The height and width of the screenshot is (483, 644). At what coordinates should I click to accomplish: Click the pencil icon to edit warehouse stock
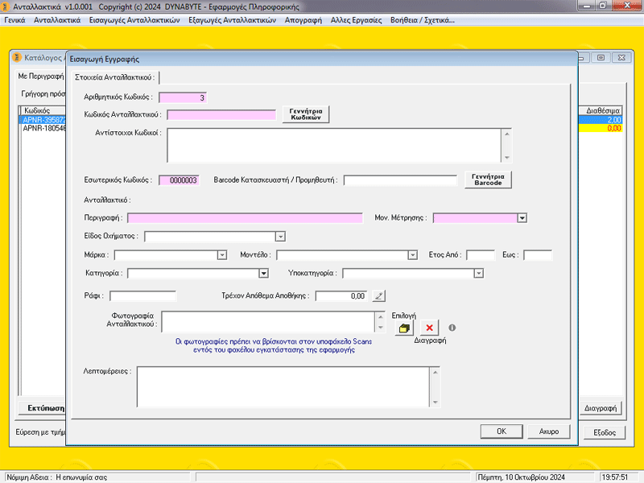[x=378, y=295]
